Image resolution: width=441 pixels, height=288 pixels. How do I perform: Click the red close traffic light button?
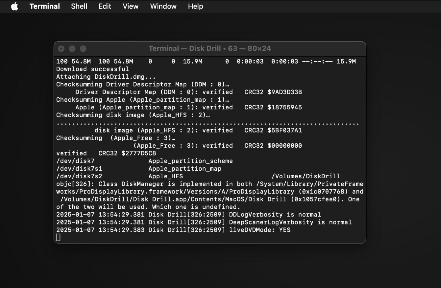coord(61,48)
